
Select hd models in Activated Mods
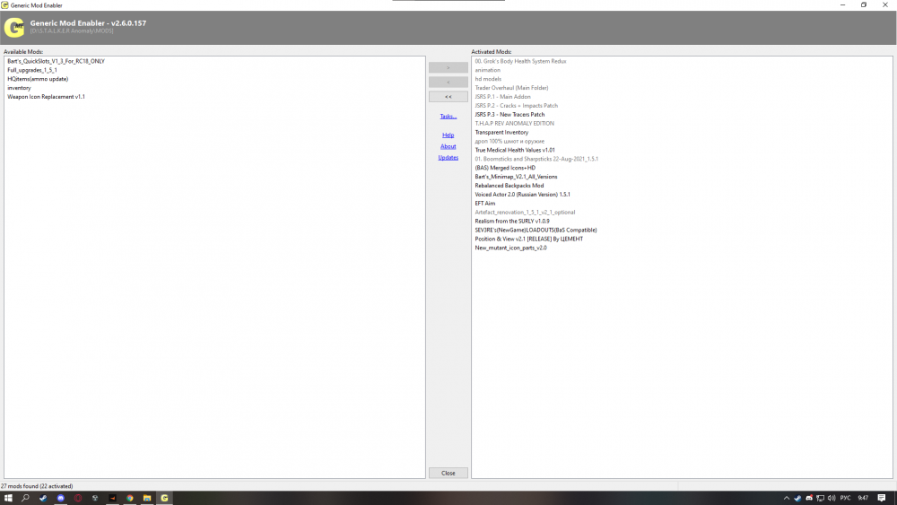pyautogui.click(x=488, y=79)
